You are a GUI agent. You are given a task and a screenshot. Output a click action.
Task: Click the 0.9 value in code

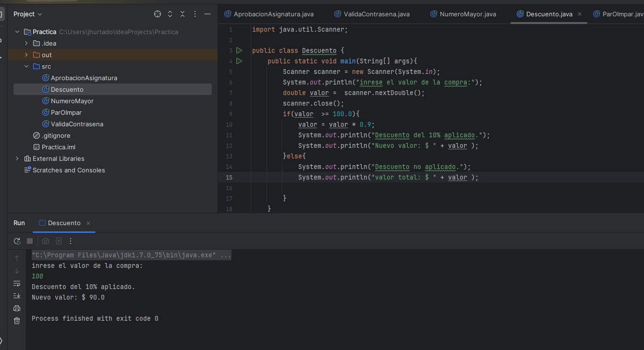point(365,124)
